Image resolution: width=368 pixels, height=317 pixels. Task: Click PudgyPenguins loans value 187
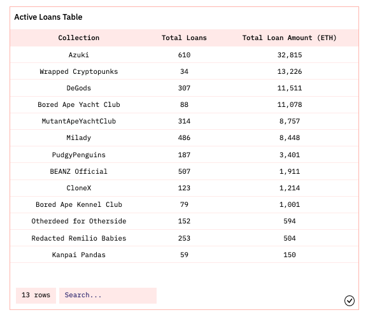(184, 155)
